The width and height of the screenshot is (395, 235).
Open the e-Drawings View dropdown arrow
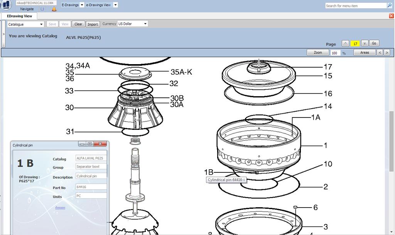[115, 5]
